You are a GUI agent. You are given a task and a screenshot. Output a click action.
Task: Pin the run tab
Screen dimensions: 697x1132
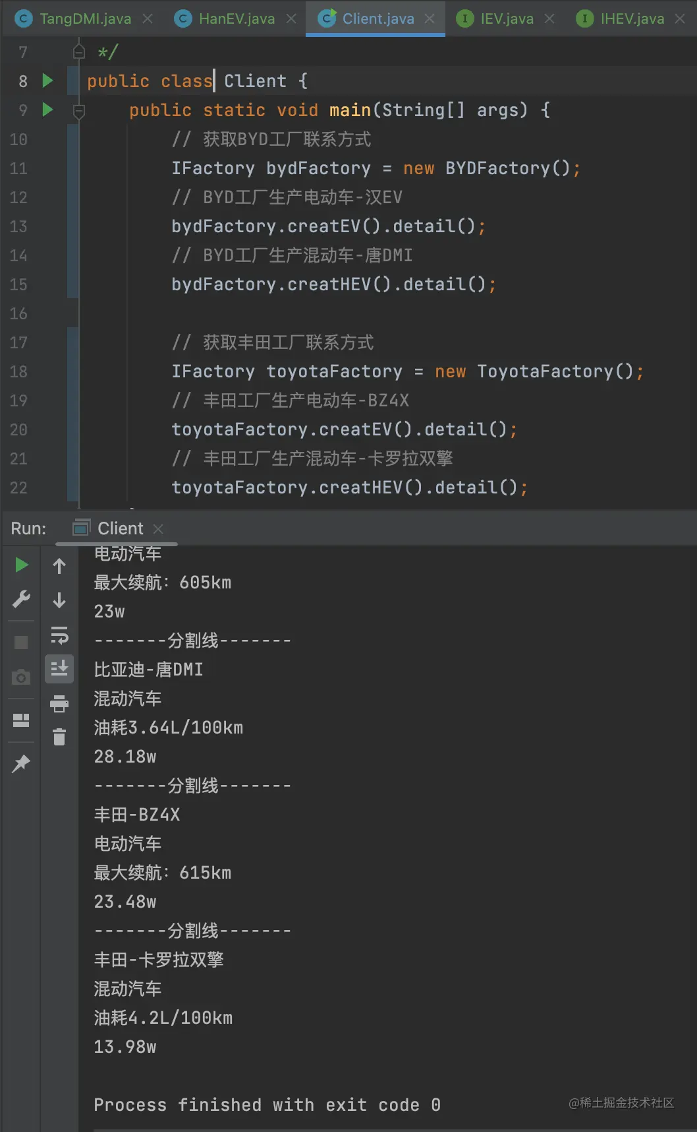point(21,763)
